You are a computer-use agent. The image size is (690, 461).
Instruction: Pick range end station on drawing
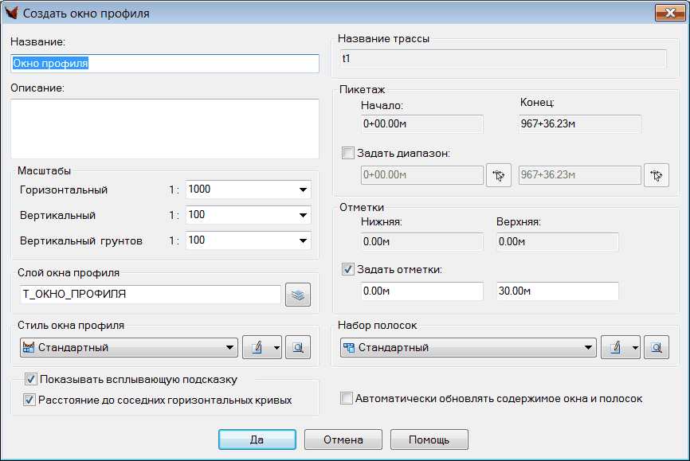657,176
